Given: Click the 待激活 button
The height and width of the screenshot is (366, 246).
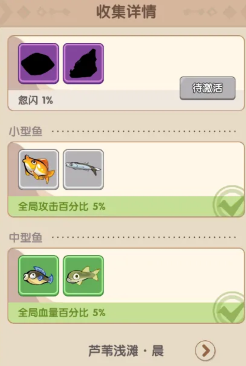Looking at the screenshot, I should [208, 88].
